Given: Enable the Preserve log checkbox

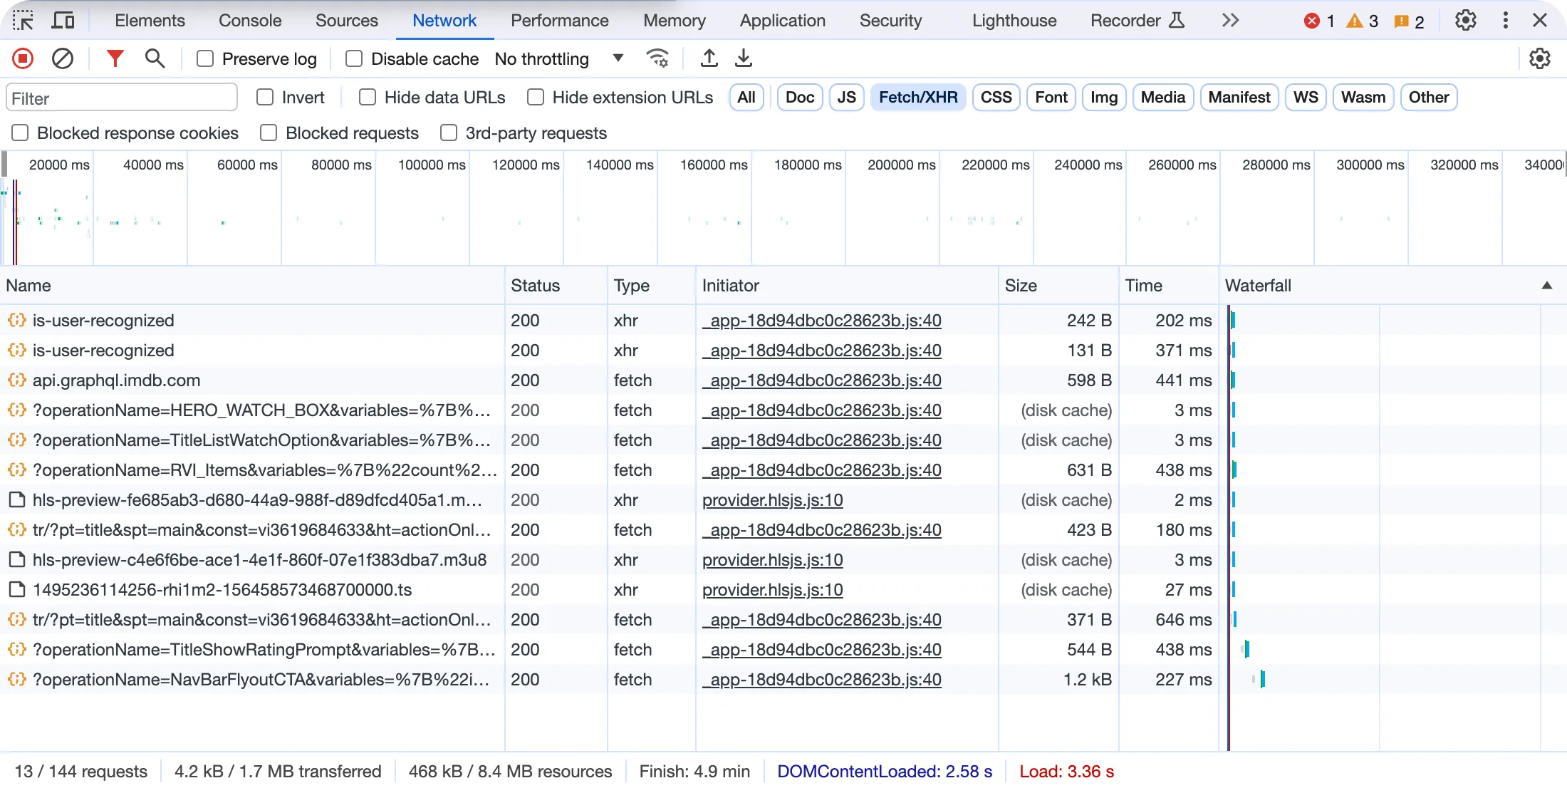Looking at the screenshot, I should click(x=205, y=58).
